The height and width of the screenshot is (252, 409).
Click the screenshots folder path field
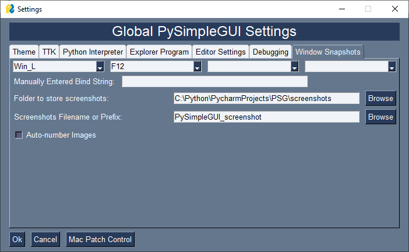coord(266,99)
